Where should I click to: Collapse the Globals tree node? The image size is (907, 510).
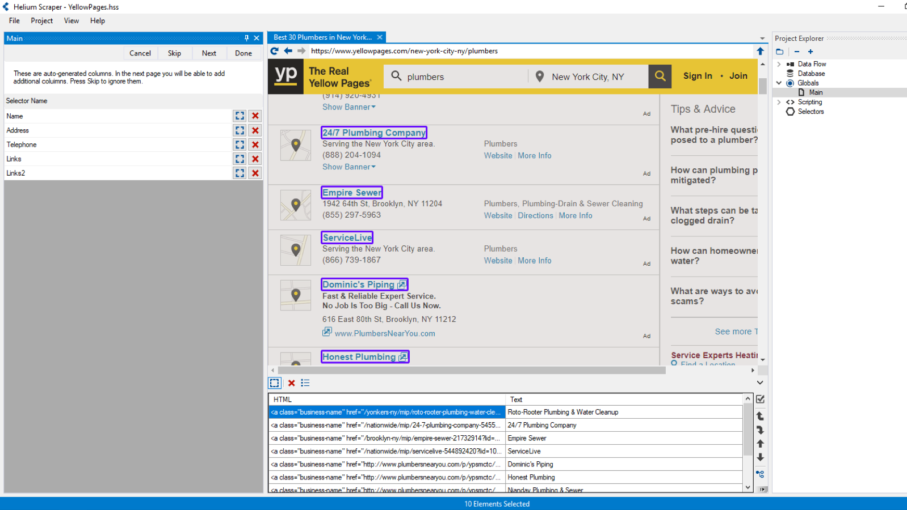(x=779, y=83)
